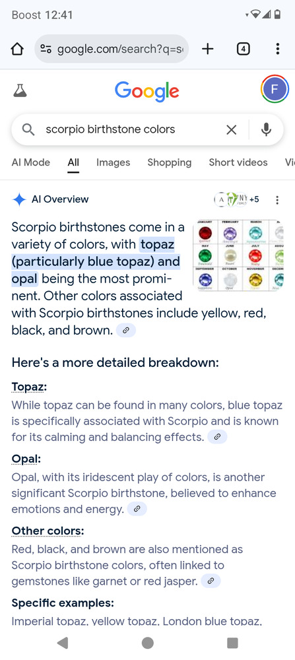The height and width of the screenshot is (660, 295).
Task: Open Chrome three-dot overflow menu
Action: pyautogui.click(x=277, y=49)
